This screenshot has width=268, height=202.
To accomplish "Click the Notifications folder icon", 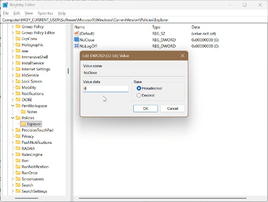I will pos(18,94).
